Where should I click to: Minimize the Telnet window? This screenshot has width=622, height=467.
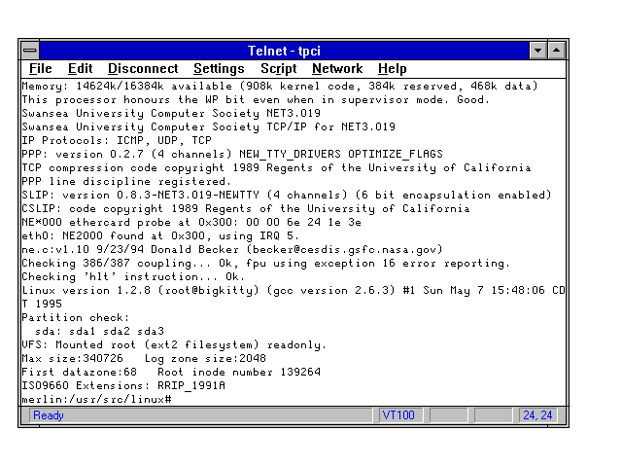pos(538,50)
